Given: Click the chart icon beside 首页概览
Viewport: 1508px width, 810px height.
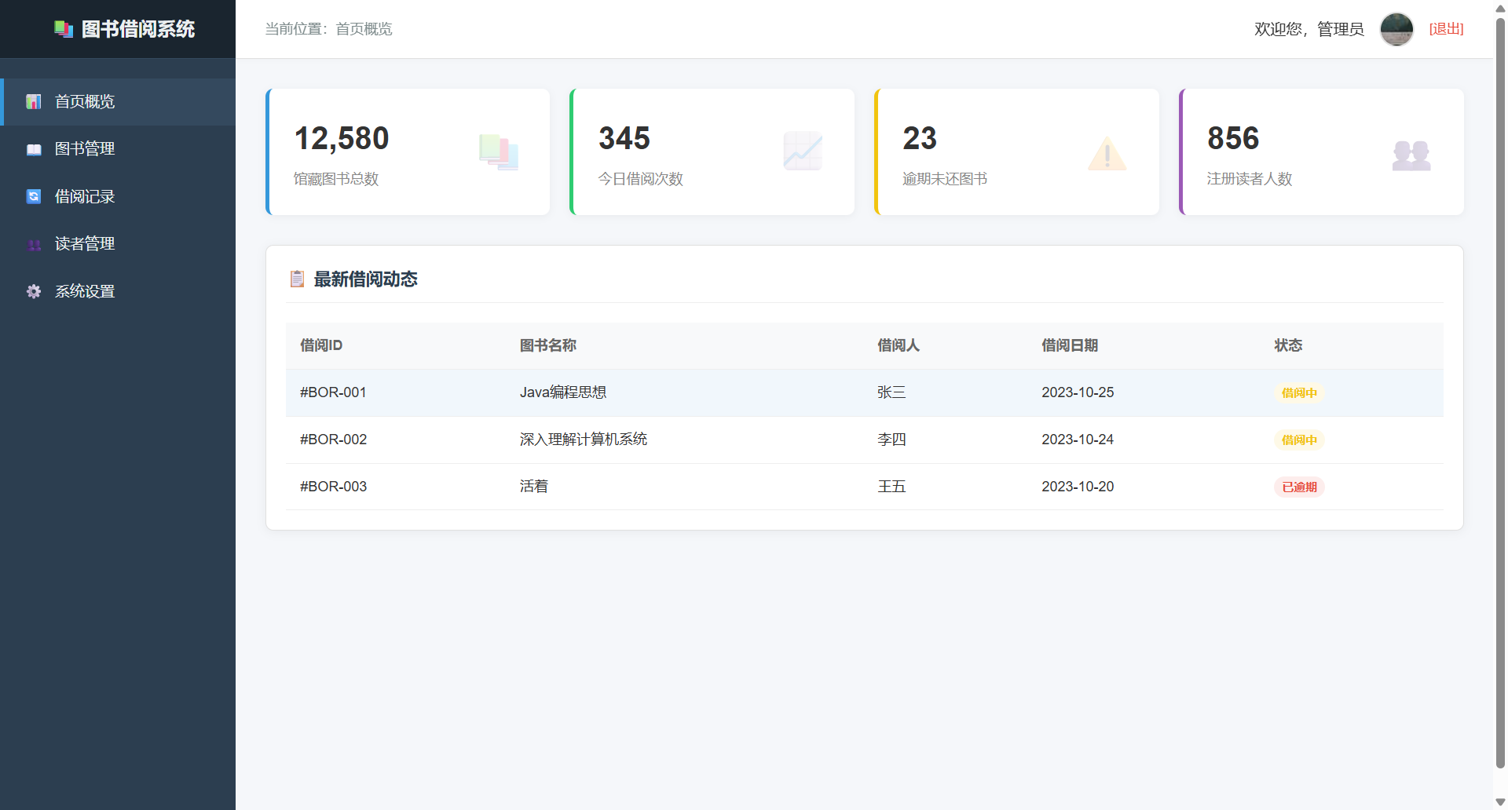Looking at the screenshot, I should (34, 102).
